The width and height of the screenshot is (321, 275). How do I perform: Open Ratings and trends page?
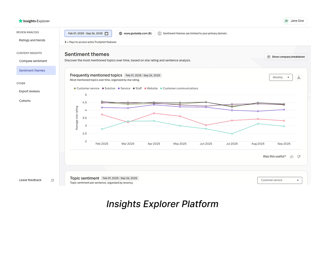[32, 40]
